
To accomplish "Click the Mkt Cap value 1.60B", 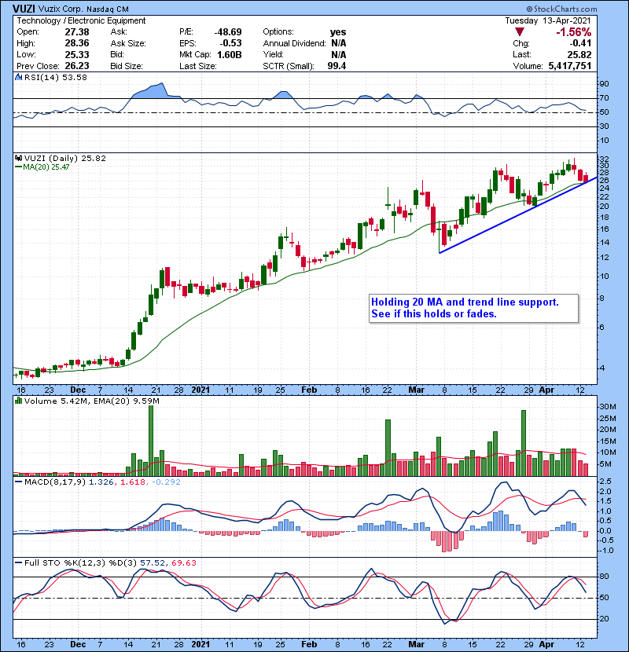I will tap(230, 54).
